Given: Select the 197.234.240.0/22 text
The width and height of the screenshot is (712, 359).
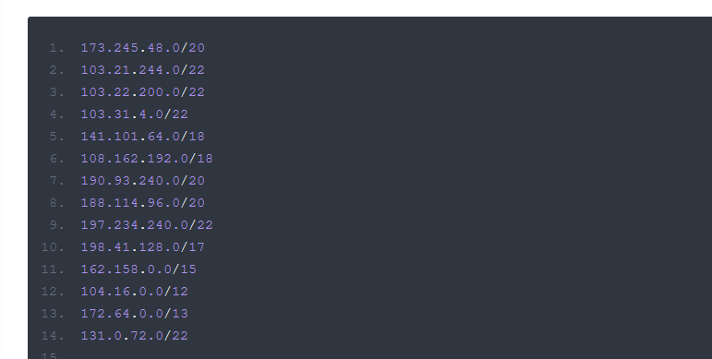Looking at the screenshot, I should [x=147, y=225].
